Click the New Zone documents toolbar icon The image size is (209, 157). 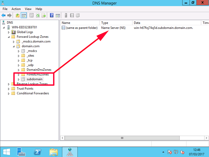(78, 15)
